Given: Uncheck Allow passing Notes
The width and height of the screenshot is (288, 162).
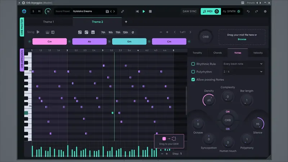Looking at the screenshot, I should pos(193,80).
